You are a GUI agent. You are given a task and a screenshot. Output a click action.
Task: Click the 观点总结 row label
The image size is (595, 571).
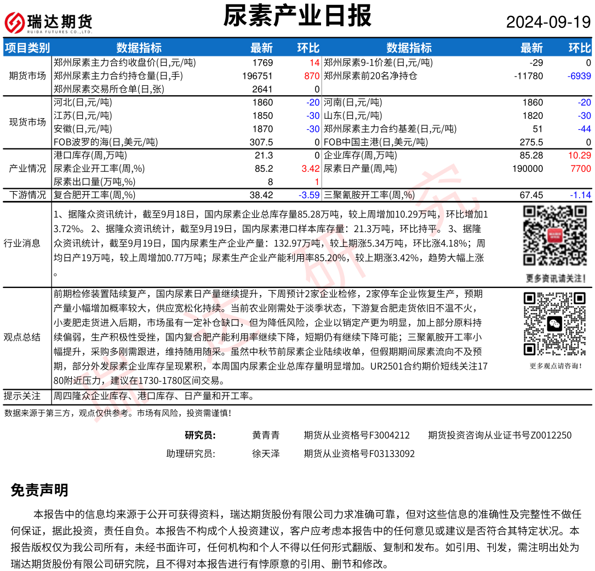click(x=22, y=337)
